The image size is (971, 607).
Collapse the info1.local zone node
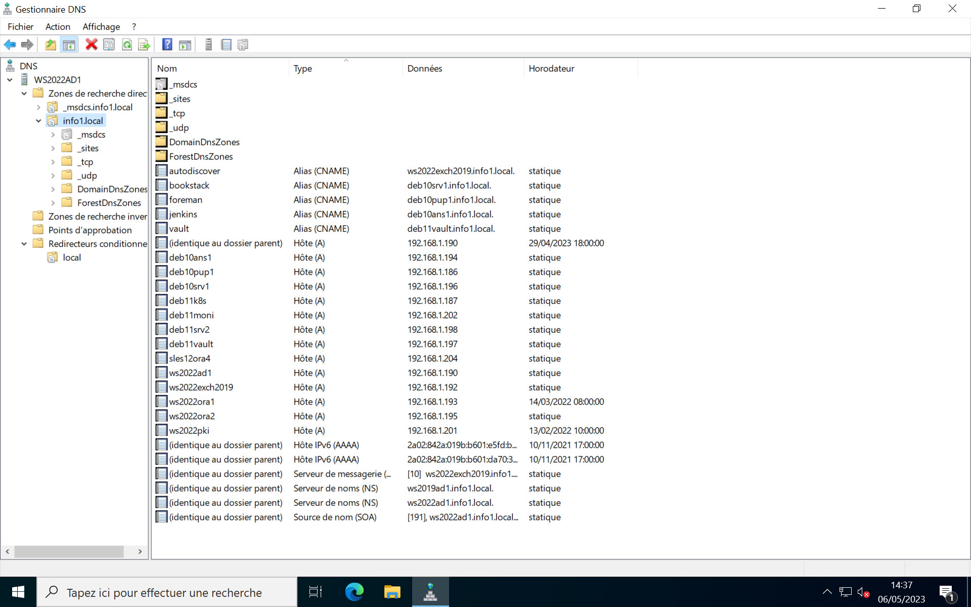[x=38, y=121]
